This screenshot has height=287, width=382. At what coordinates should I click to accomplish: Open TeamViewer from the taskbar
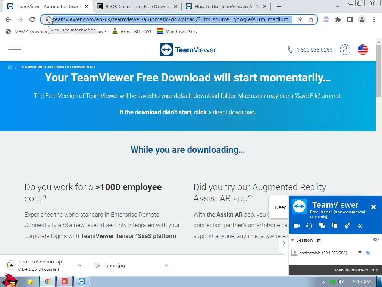point(82,282)
